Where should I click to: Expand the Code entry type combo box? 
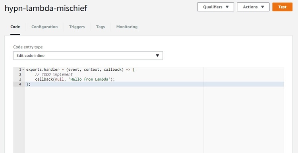(88, 56)
